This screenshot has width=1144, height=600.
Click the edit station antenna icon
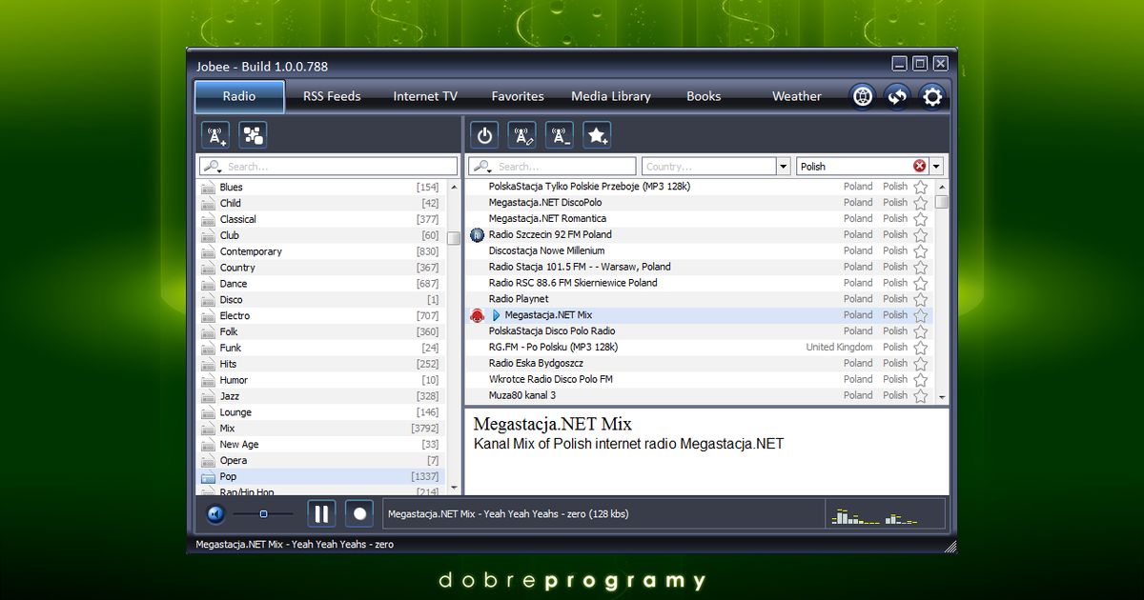(x=522, y=135)
